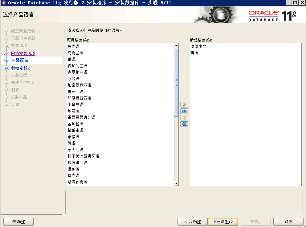Click the remove-all double left arrow button

pyautogui.click(x=184, y=124)
